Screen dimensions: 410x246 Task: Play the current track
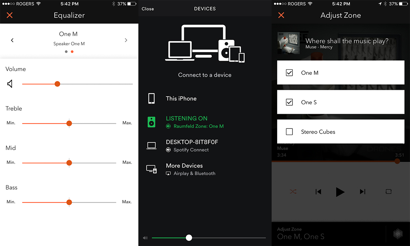[x=340, y=192]
